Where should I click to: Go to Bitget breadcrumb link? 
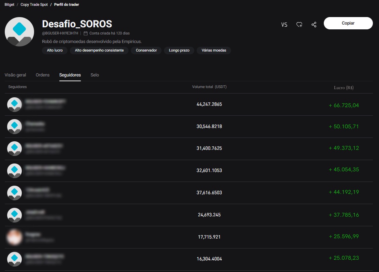coord(9,5)
